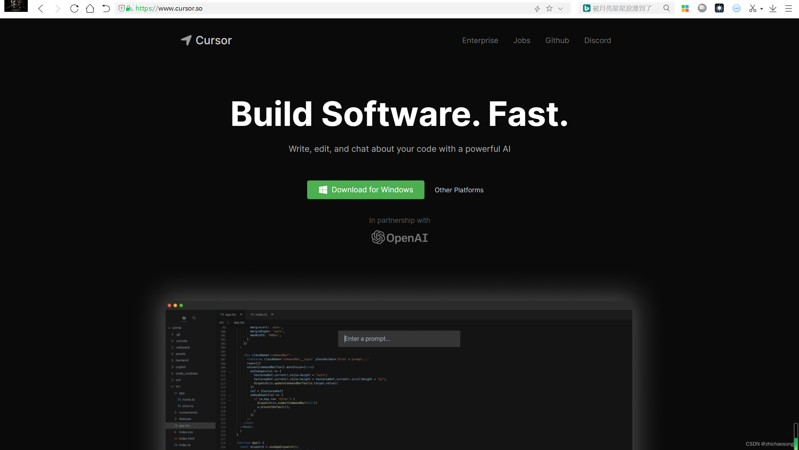Select the scissors screenshot tool
Screen dimensions: 799x450
(x=752, y=8)
